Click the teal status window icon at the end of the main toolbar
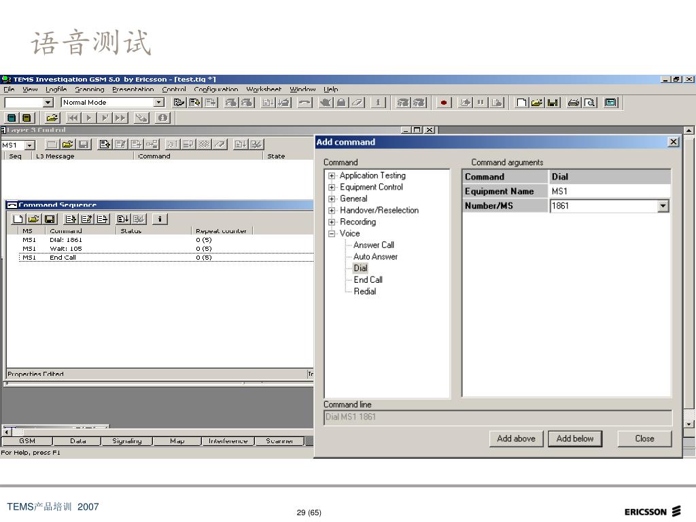Image resolution: width=696 pixels, height=522 pixels. [611, 103]
